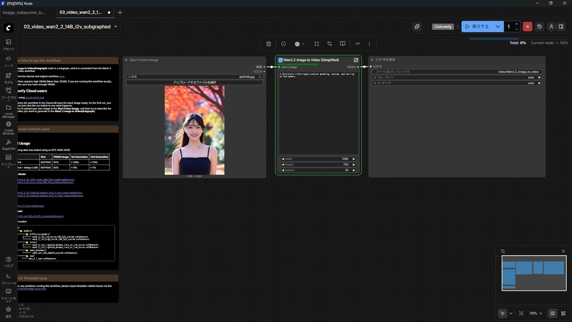Toggle the minimap visibility button
This screenshot has height=322, width=572.
coord(552,313)
